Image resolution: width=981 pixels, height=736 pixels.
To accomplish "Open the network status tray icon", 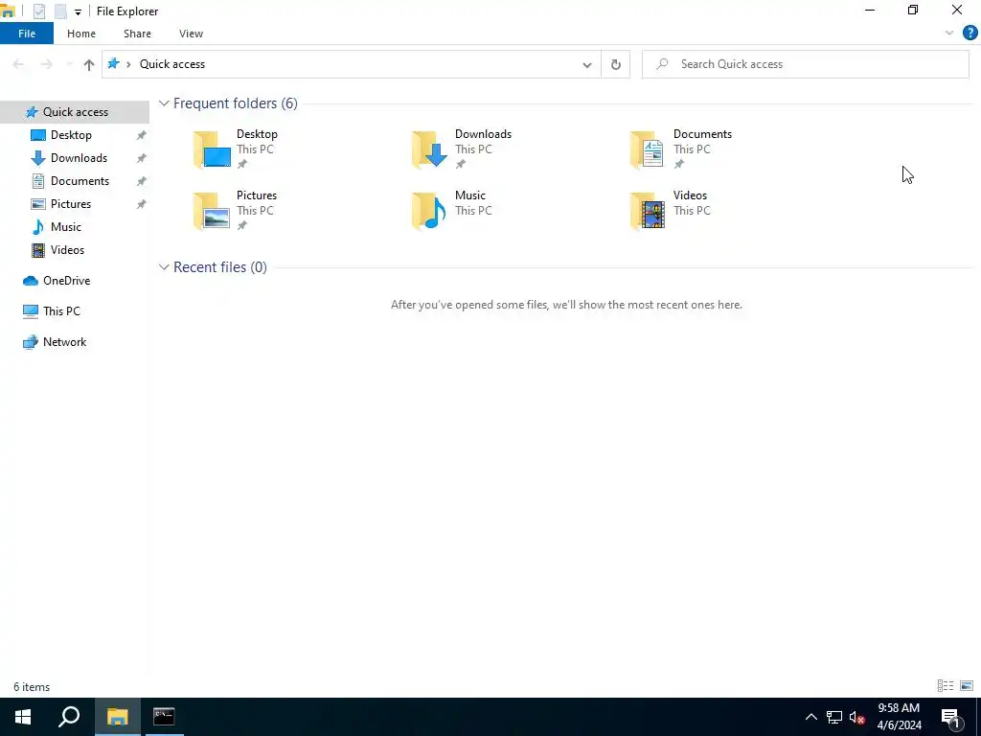I will (834, 717).
